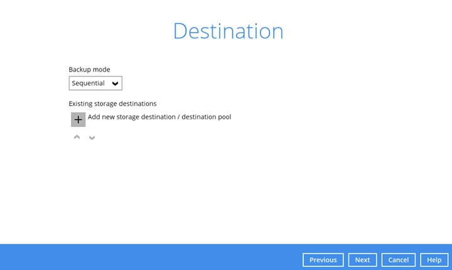452x270 pixels.
Task: Click the word 'Add' beside the plus icon
Action: [94, 117]
